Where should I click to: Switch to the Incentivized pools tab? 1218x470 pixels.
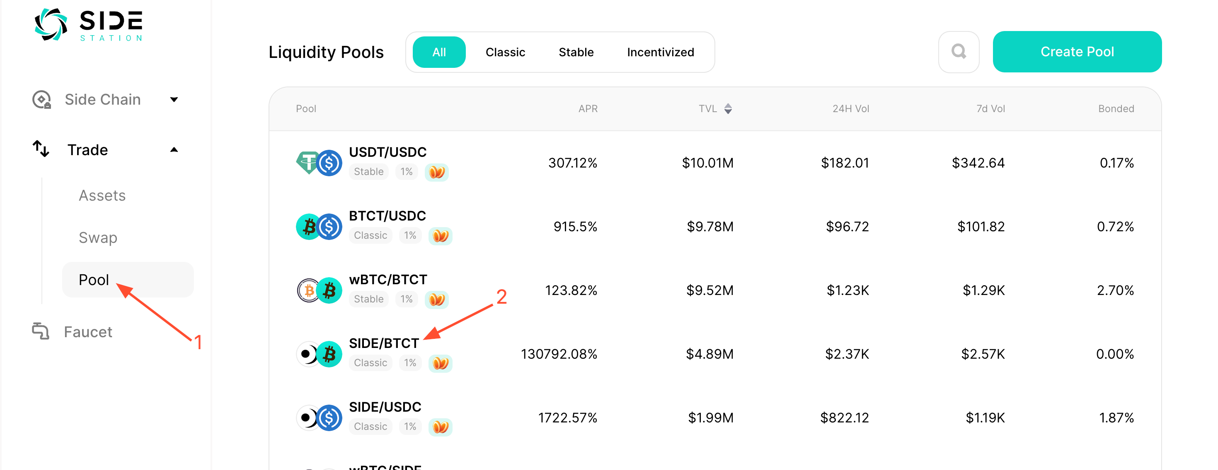660,52
